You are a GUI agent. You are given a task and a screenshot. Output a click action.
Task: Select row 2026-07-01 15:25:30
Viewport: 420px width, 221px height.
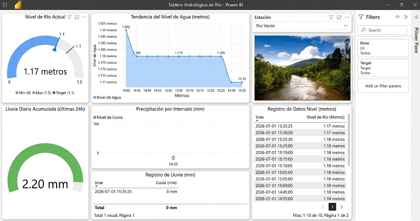pyautogui.click(x=300, y=140)
